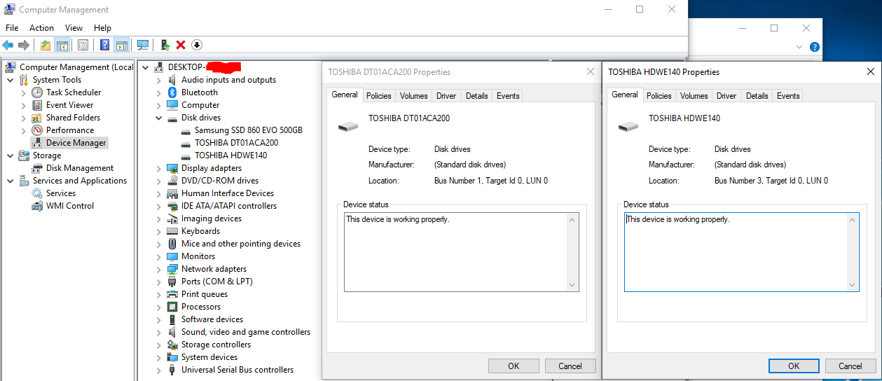Close the TOSHIBA DT01ACA200 Properties dialog
The image size is (882, 381).
coord(590,71)
